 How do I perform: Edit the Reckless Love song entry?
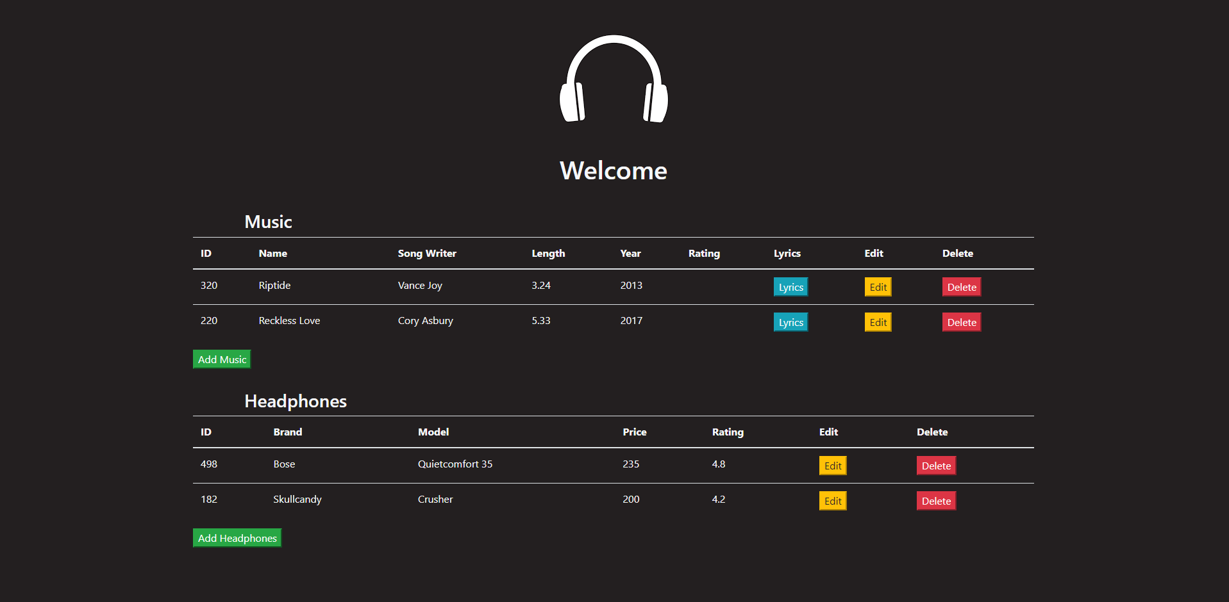(x=878, y=322)
